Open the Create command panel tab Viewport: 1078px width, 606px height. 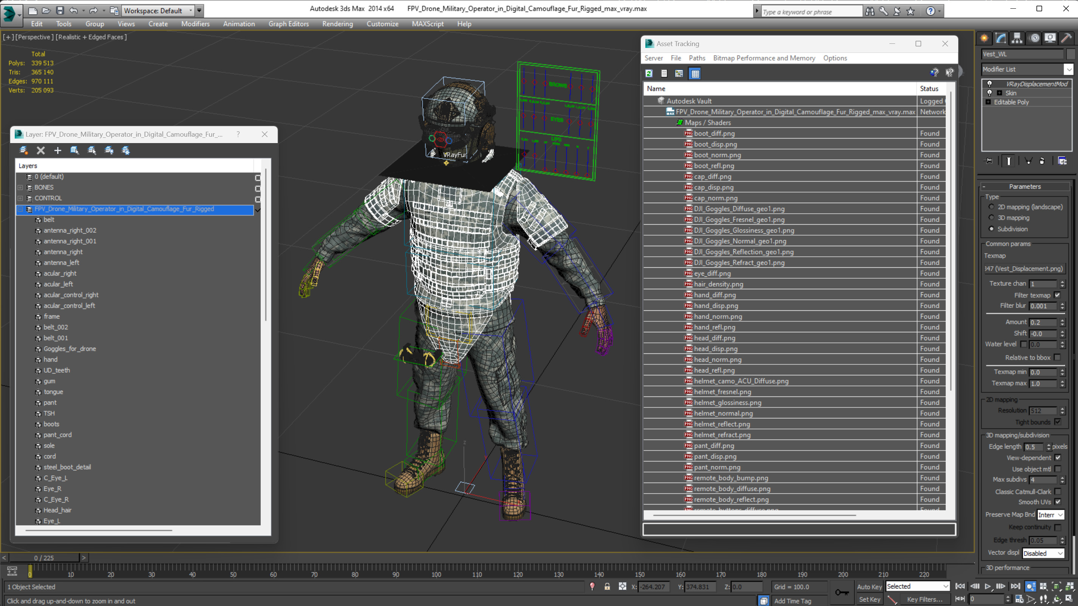[x=984, y=39]
